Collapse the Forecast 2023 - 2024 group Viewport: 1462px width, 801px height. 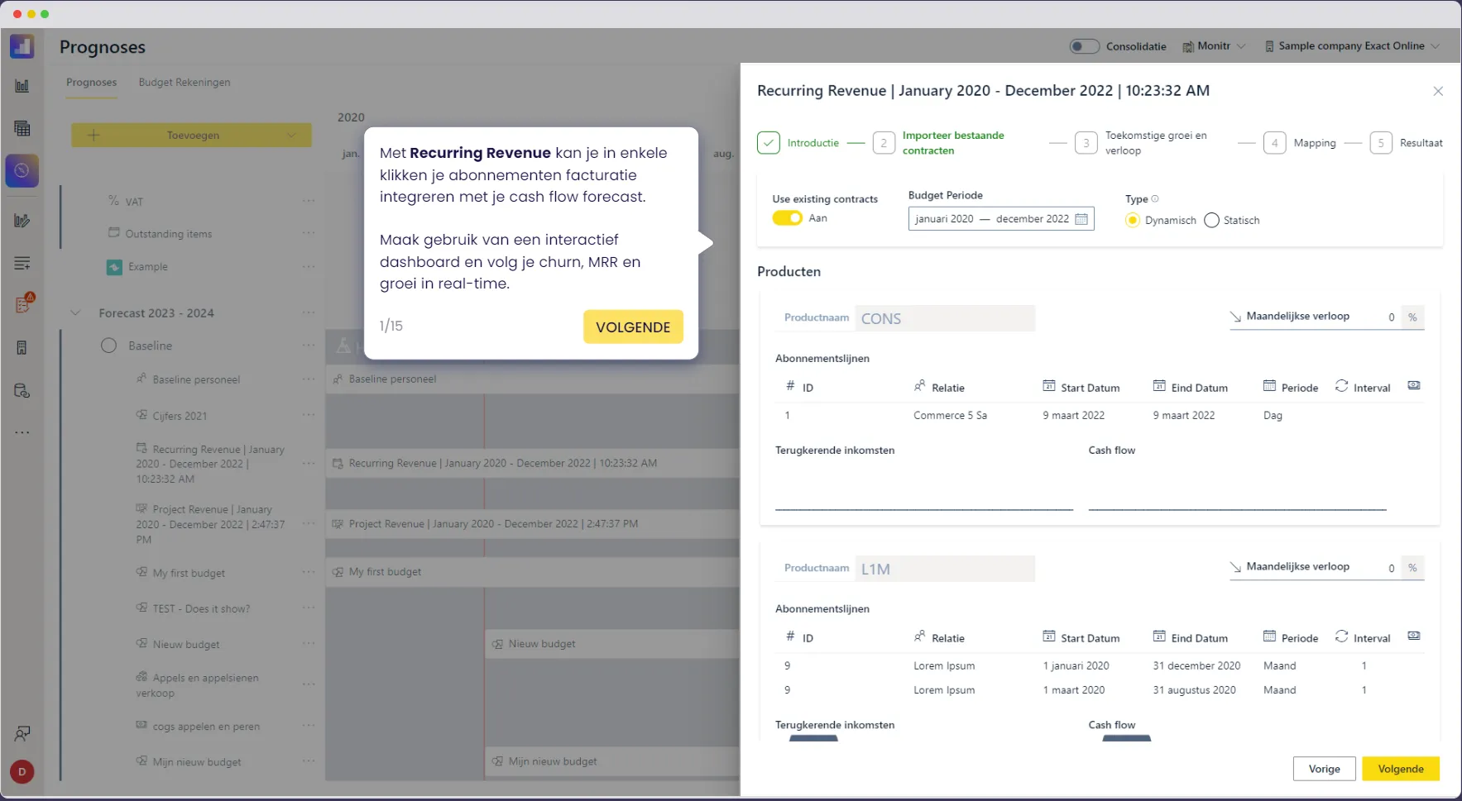tap(75, 312)
